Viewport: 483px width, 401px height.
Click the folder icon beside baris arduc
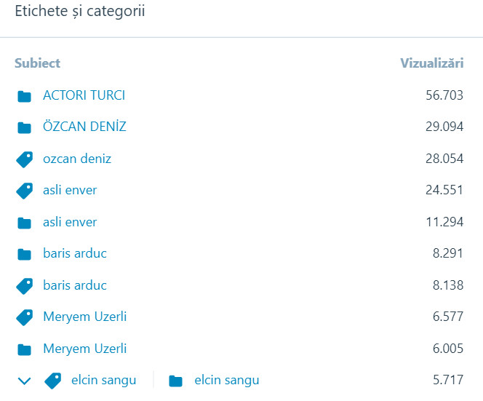click(x=25, y=254)
